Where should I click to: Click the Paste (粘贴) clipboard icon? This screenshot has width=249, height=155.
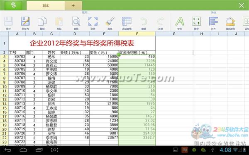coord(59,23)
